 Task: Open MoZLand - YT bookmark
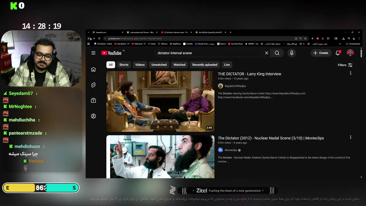pos(138,44)
